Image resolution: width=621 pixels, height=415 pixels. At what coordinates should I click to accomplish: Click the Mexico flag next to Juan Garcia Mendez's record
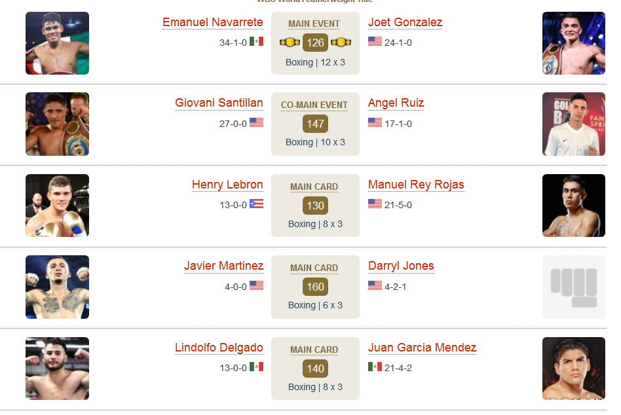click(375, 367)
